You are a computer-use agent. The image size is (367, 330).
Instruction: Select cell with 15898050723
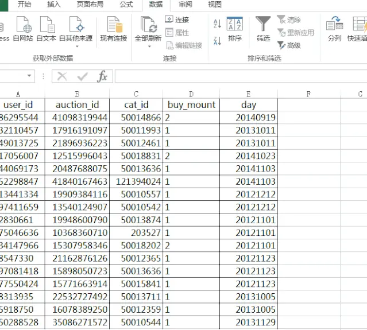pyautogui.click(x=77, y=271)
